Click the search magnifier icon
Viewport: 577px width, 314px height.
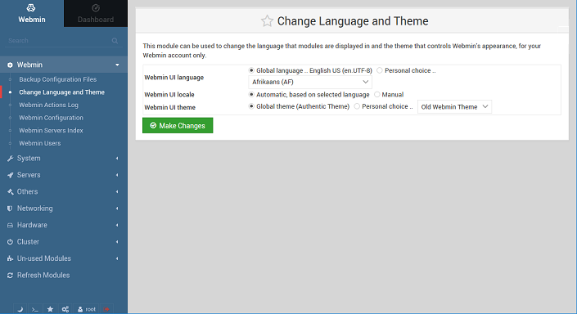(115, 40)
